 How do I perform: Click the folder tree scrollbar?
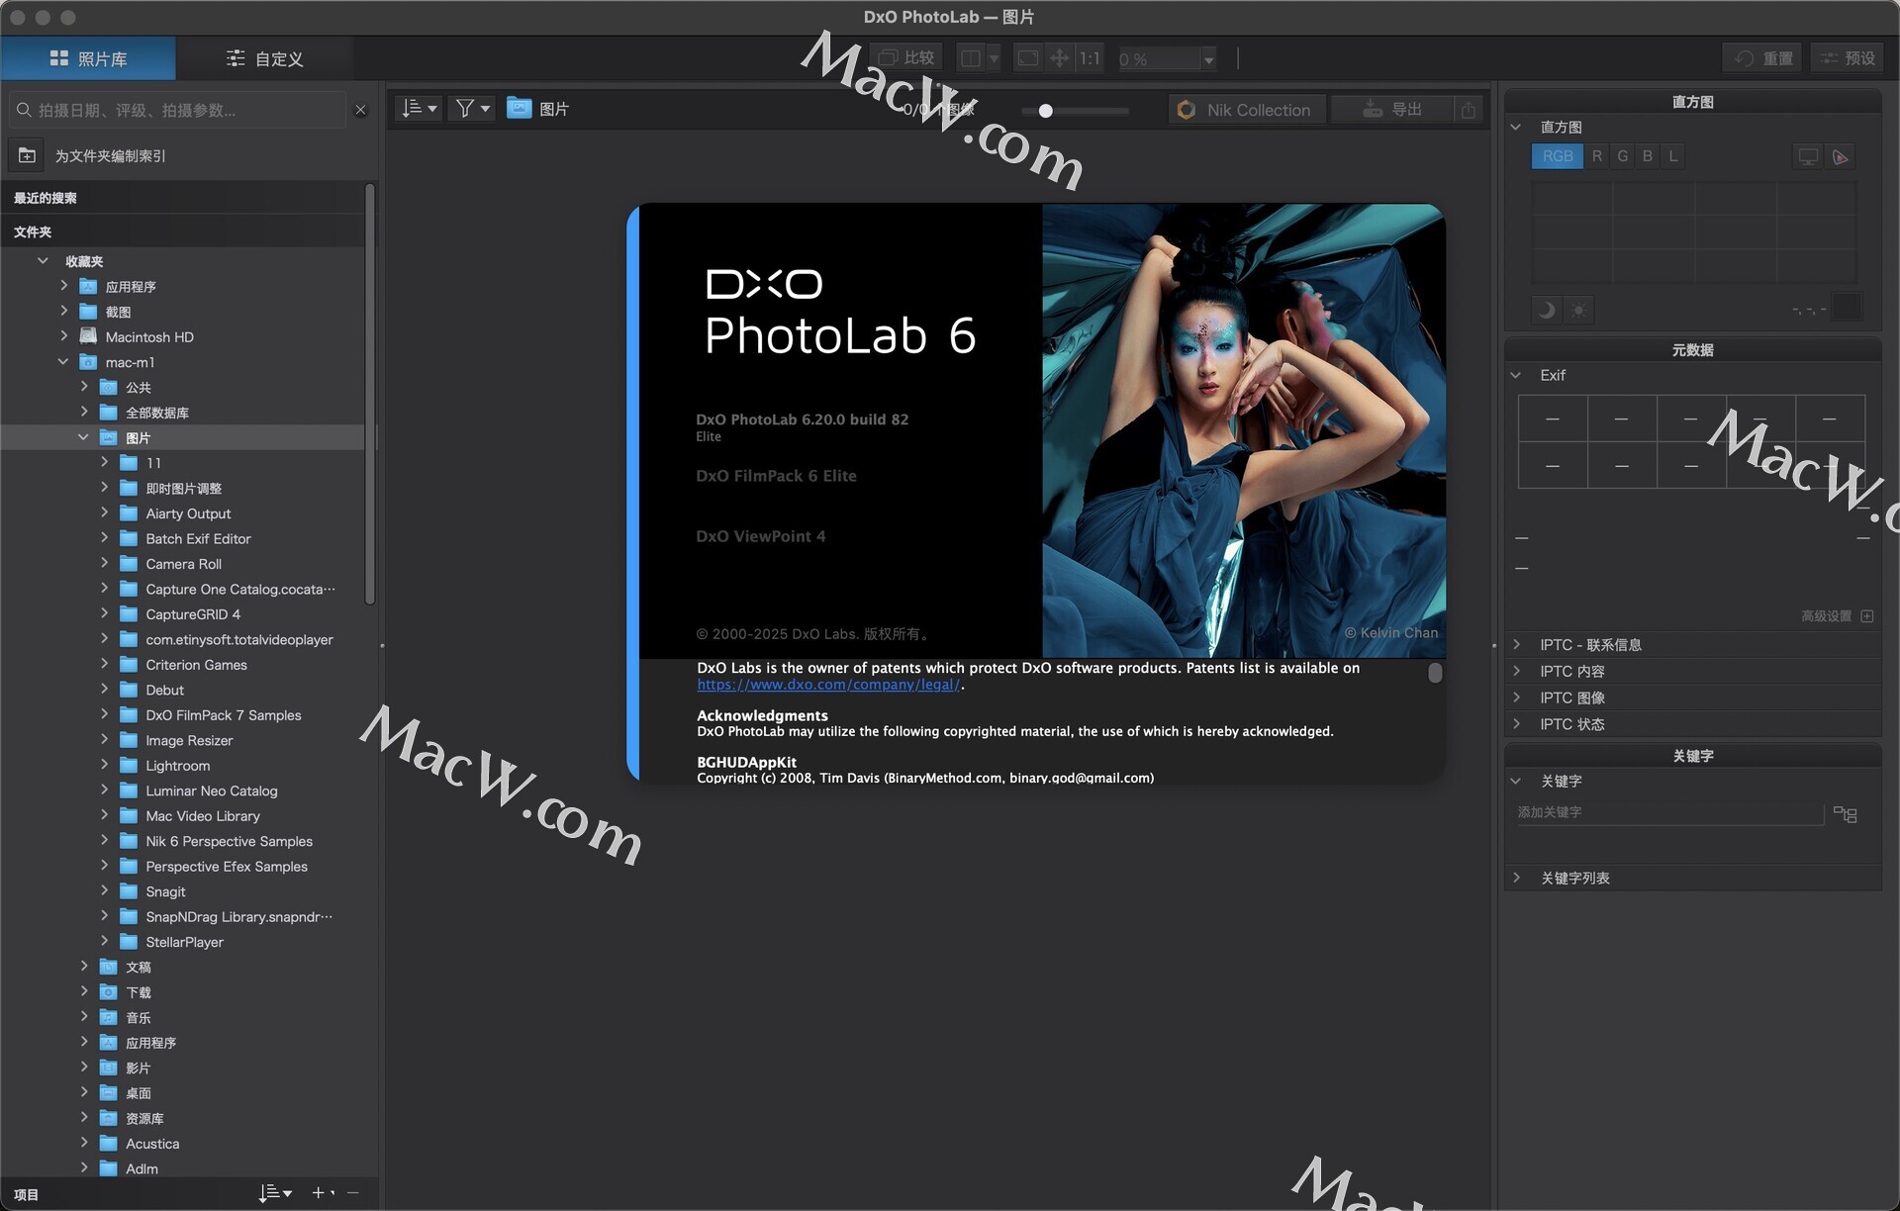click(x=370, y=394)
